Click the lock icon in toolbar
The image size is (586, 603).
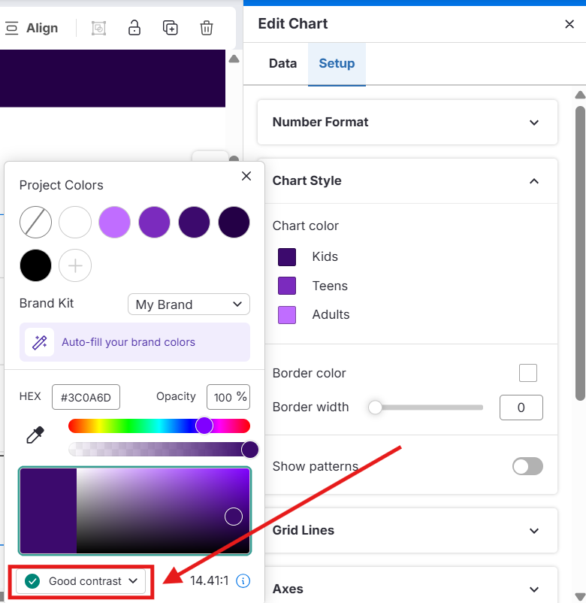(134, 28)
